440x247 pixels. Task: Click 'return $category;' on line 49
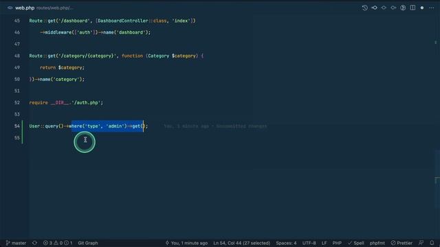point(62,67)
